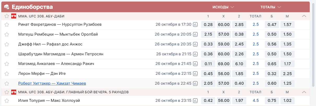
Task: Bet on Ракич win at 6.10
Action: coord(239,64)
